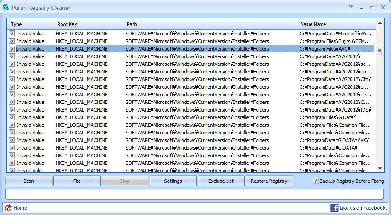
Task: Uncheck the AVG2012¥Cfg¥ row checkbox
Action: [12, 79]
